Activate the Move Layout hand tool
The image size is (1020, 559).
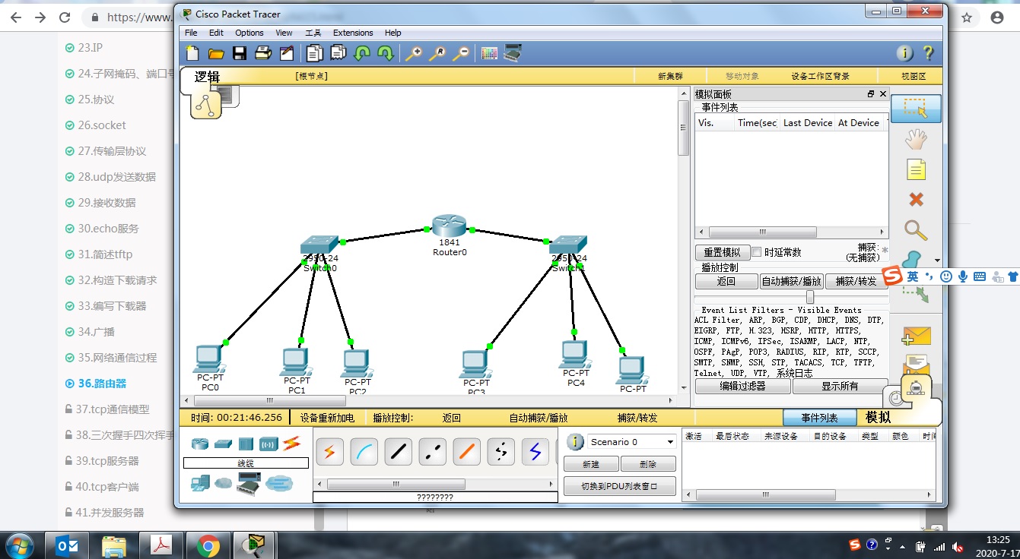[x=916, y=139]
